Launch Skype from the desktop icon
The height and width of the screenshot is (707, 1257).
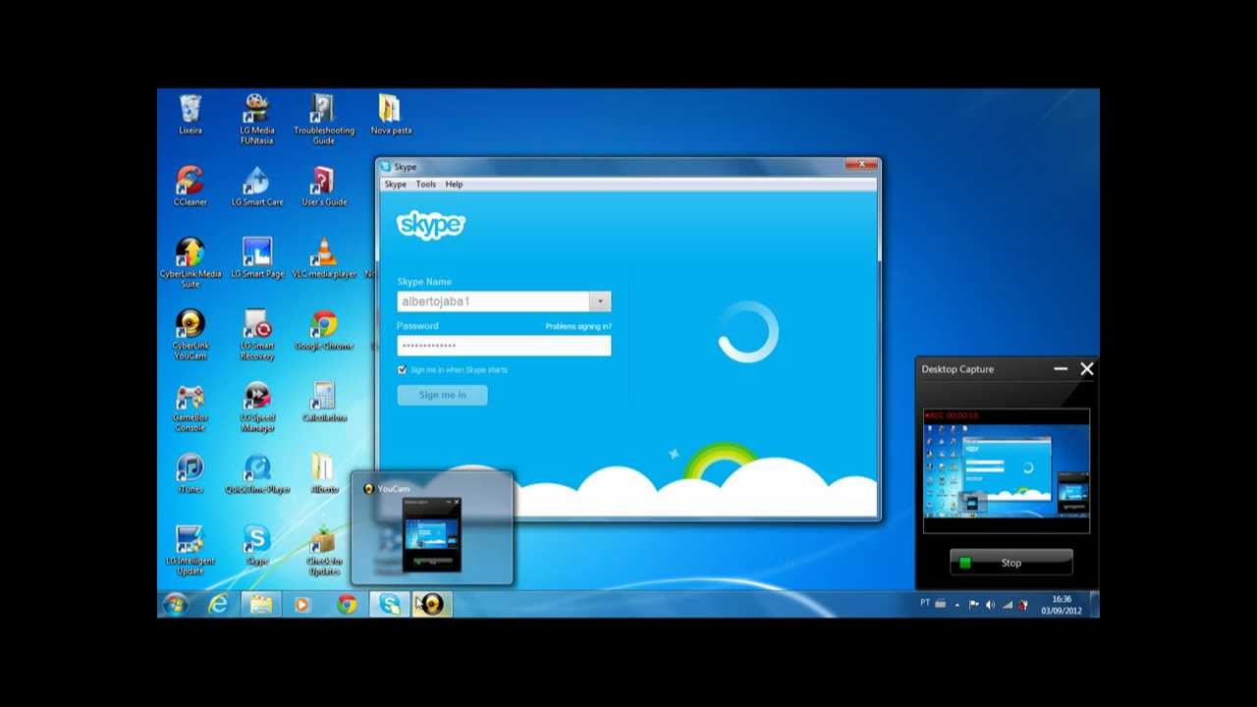coord(257,545)
